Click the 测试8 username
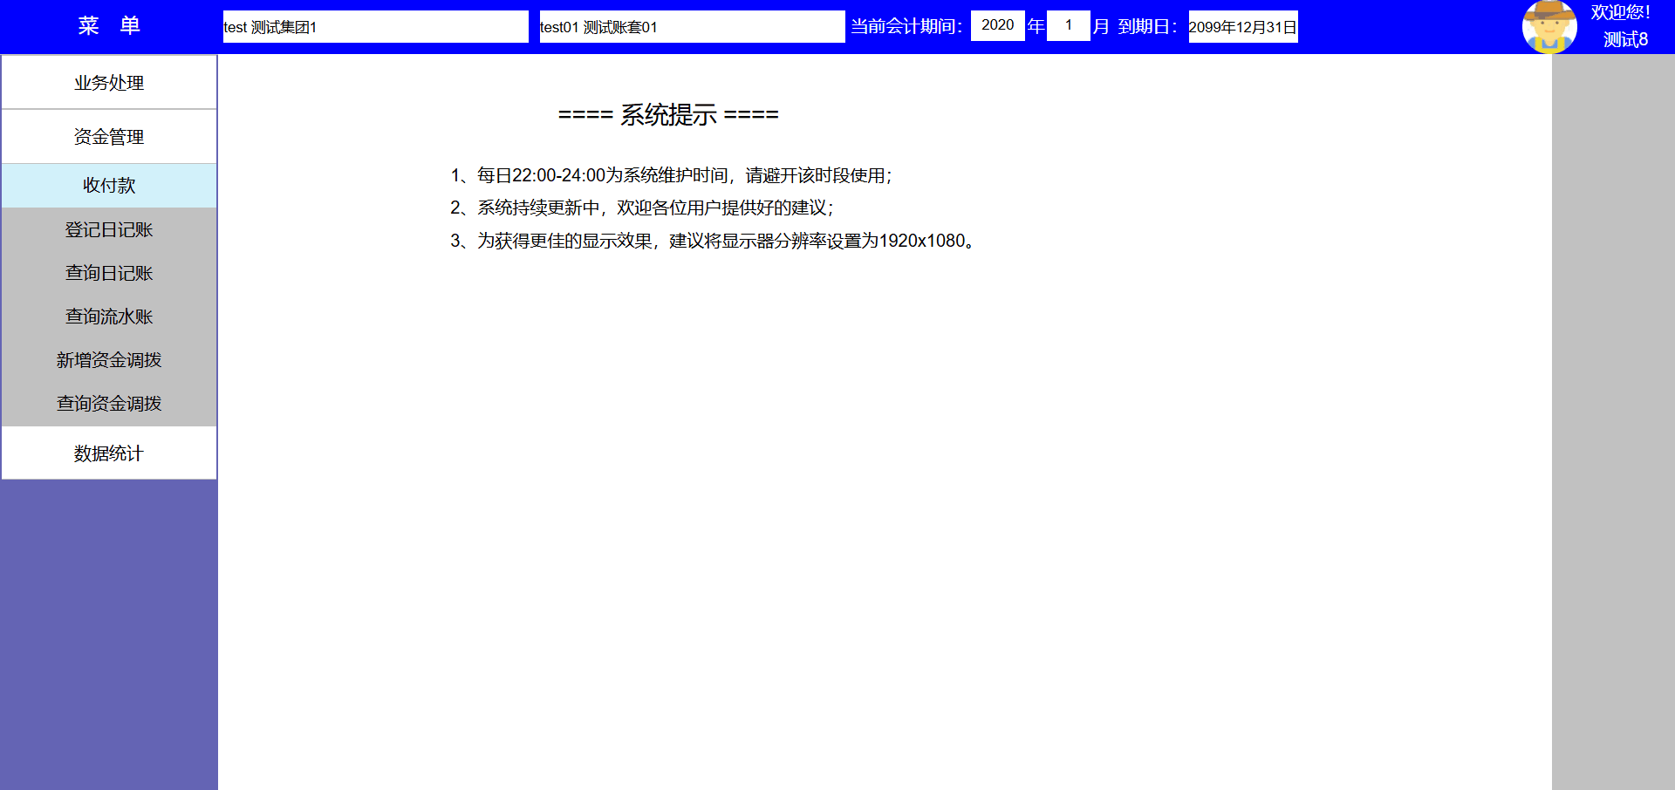 tap(1624, 40)
